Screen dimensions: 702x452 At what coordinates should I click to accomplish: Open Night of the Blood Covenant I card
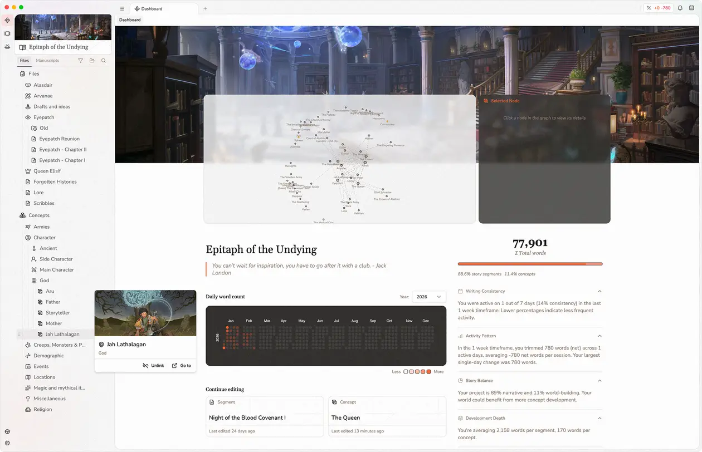tap(264, 417)
